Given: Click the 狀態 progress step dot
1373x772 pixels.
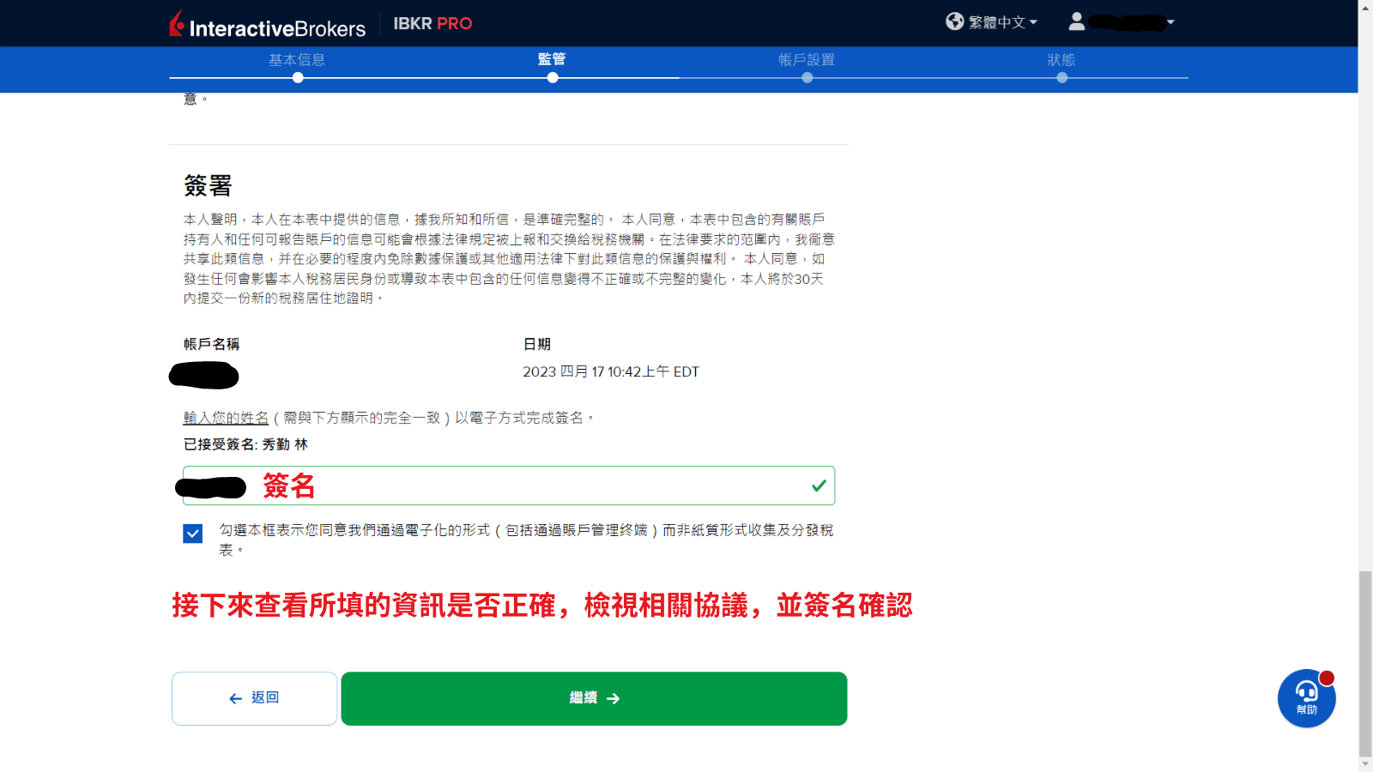Looking at the screenshot, I should point(1062,77).
